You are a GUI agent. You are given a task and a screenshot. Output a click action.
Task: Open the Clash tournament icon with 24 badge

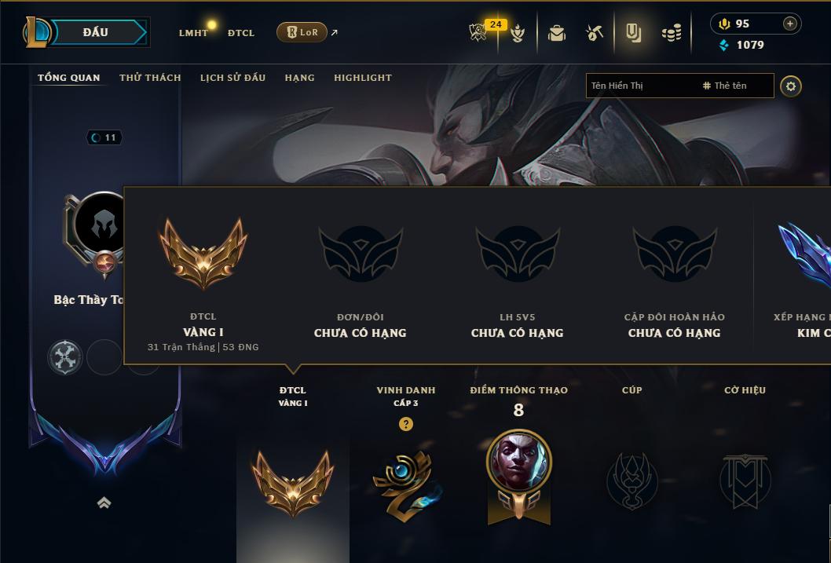[x=478, y=32]
